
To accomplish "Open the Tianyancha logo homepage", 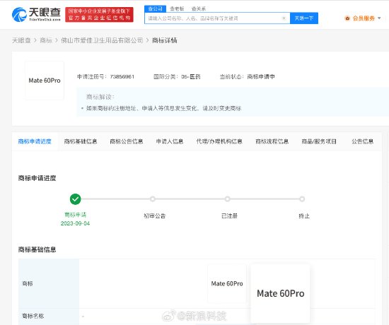I will click(36, 14).
